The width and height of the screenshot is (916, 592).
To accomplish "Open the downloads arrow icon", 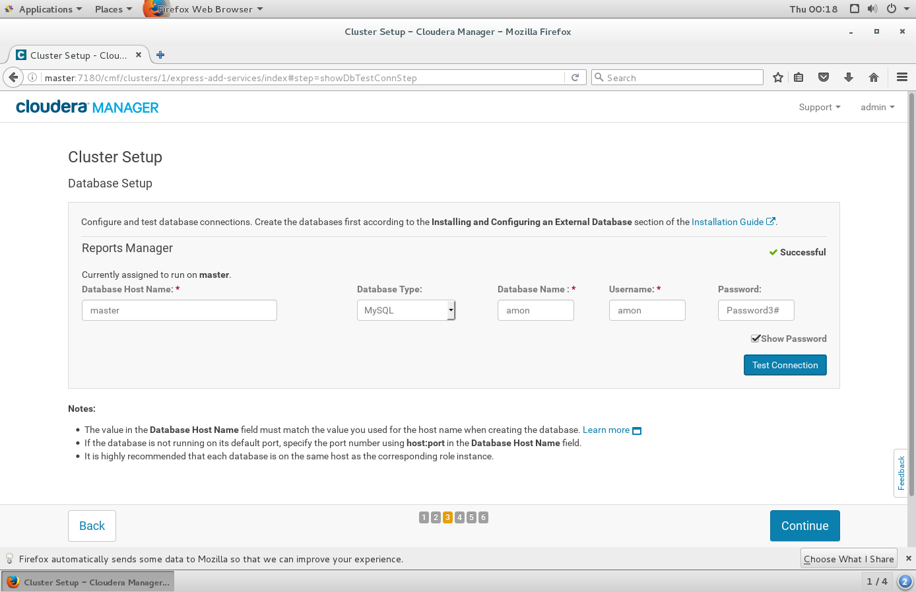I will [x=849, y=77].
